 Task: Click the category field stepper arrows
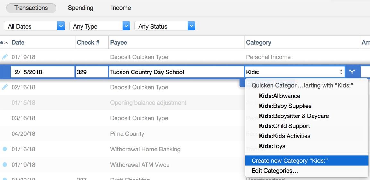pyautogui.click(x=341, y=72)
